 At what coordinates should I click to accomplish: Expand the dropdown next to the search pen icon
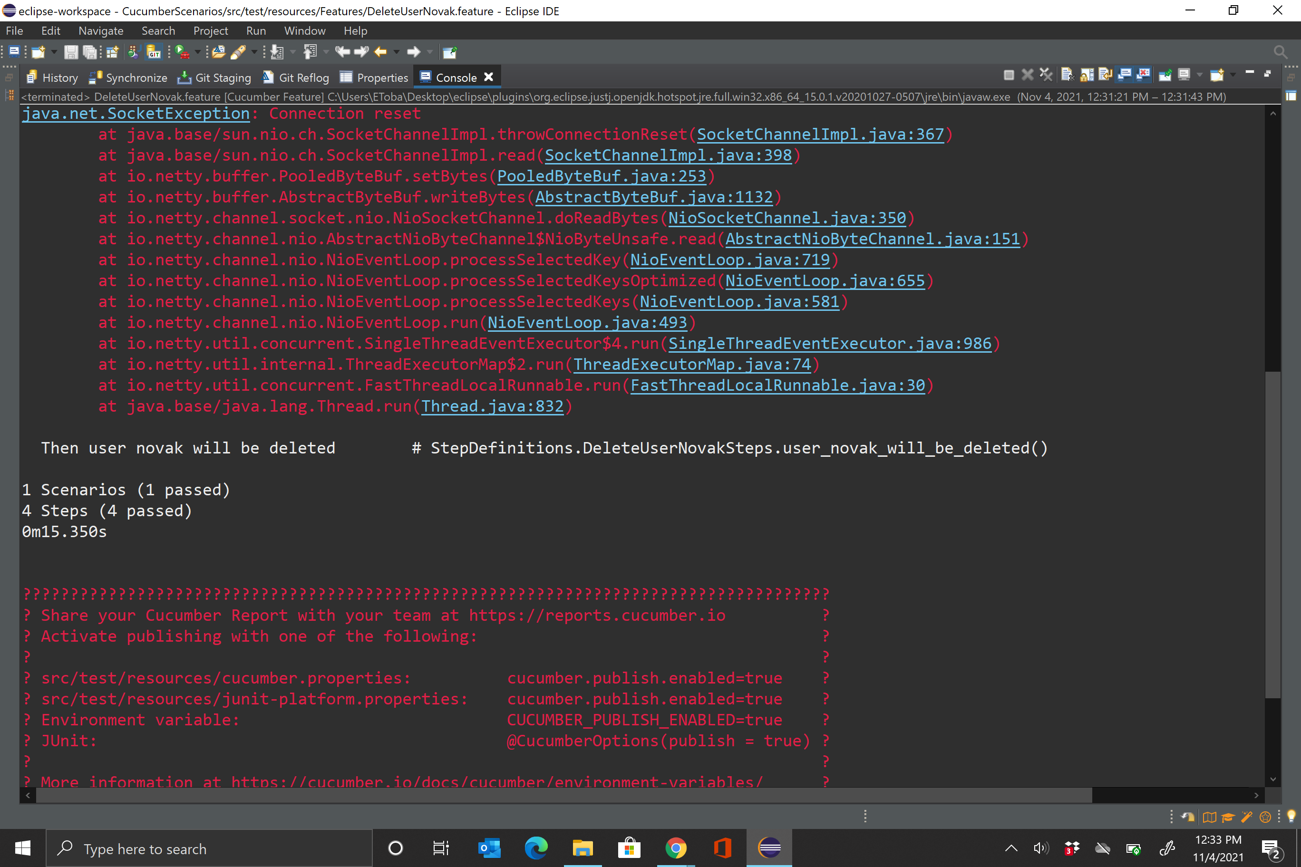point(254,53)
